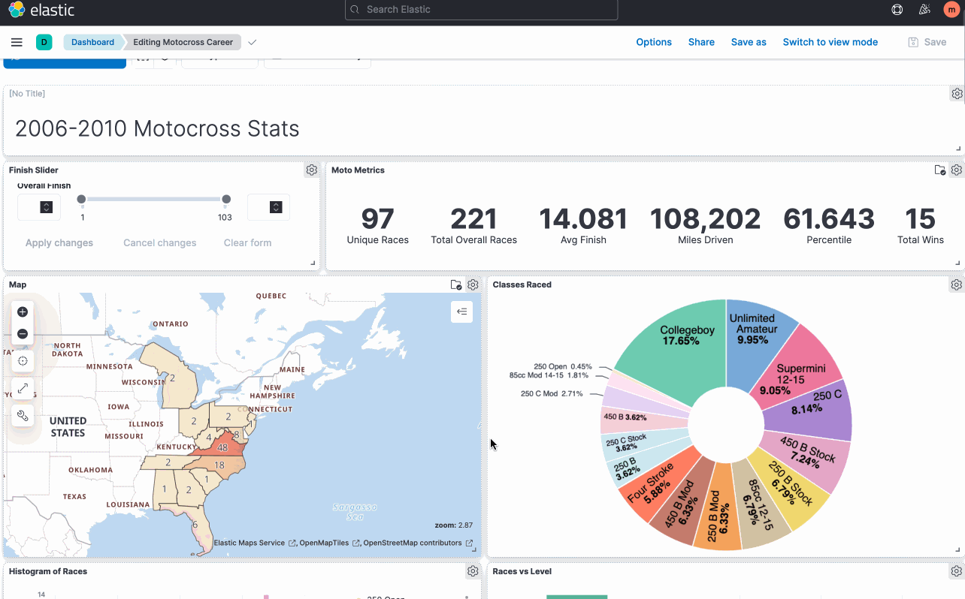Image resolution: width=965 pixels, height=599 pixels.
Task: Open the green D space selector
Action: (44, 42)
